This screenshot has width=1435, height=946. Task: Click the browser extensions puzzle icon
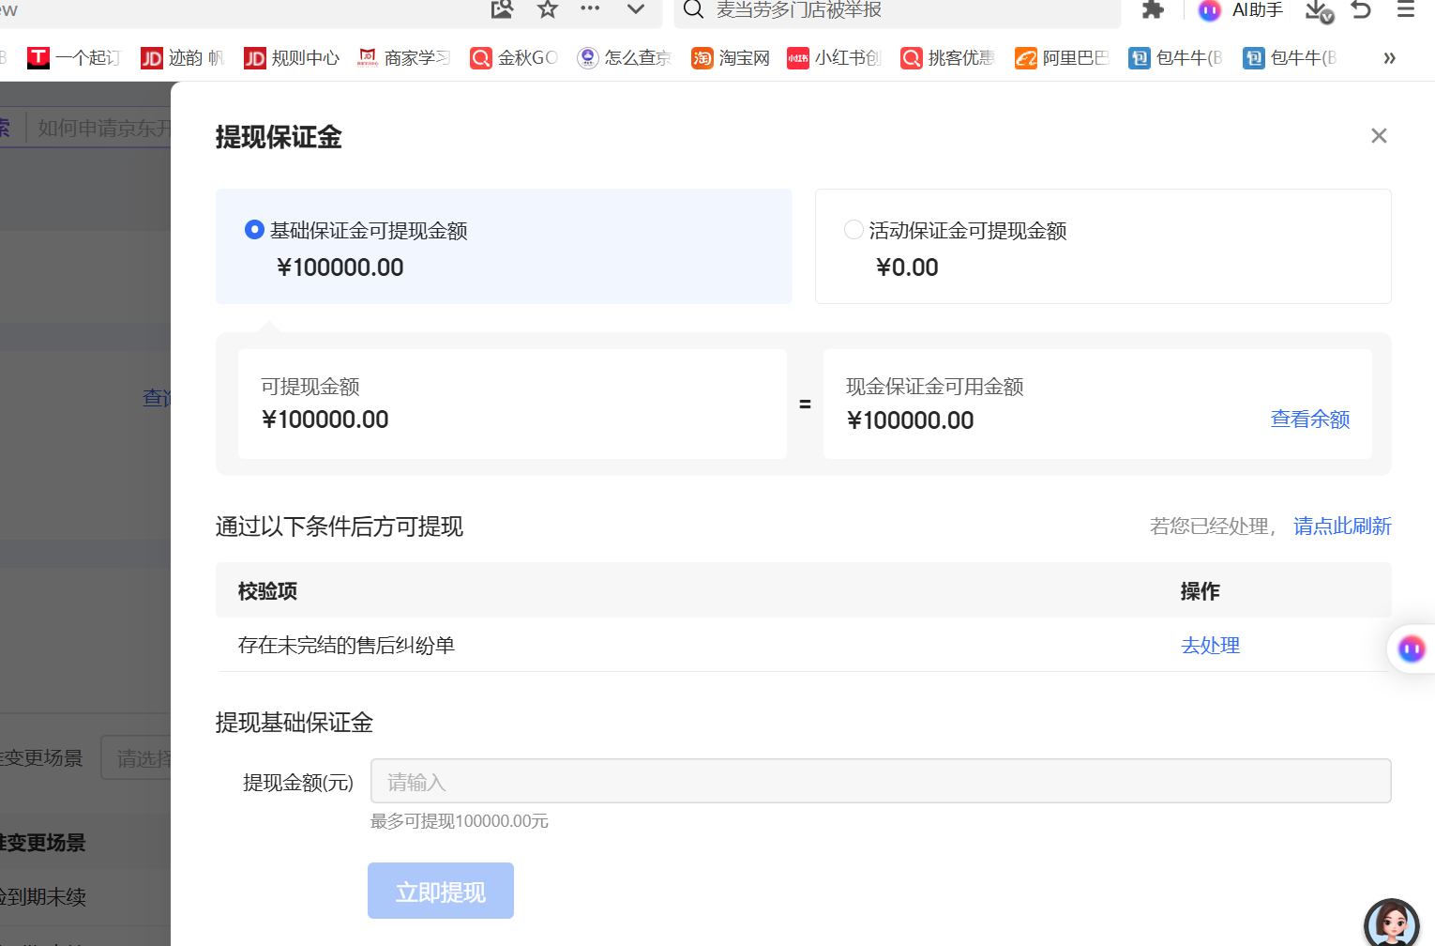(1153, 9)
